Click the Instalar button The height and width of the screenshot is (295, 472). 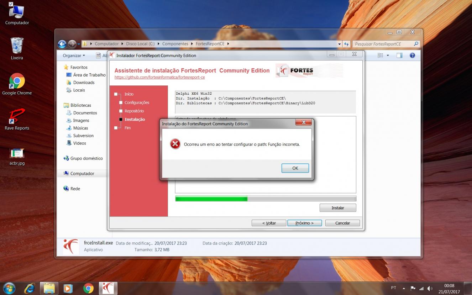(338, 208)
